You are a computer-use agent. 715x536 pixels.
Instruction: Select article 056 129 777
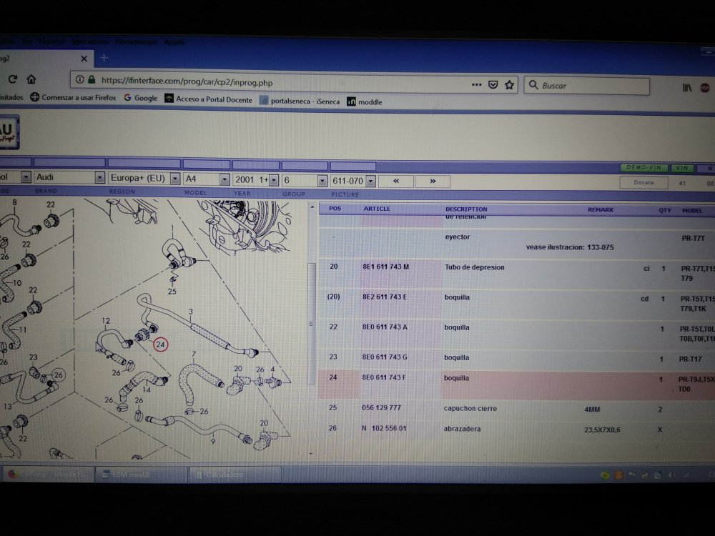(x=381, y=407)
